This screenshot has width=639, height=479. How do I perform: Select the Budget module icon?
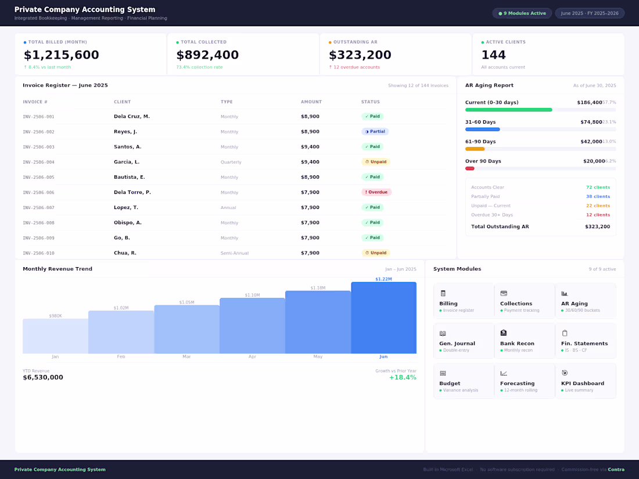(x=443, y=373)
